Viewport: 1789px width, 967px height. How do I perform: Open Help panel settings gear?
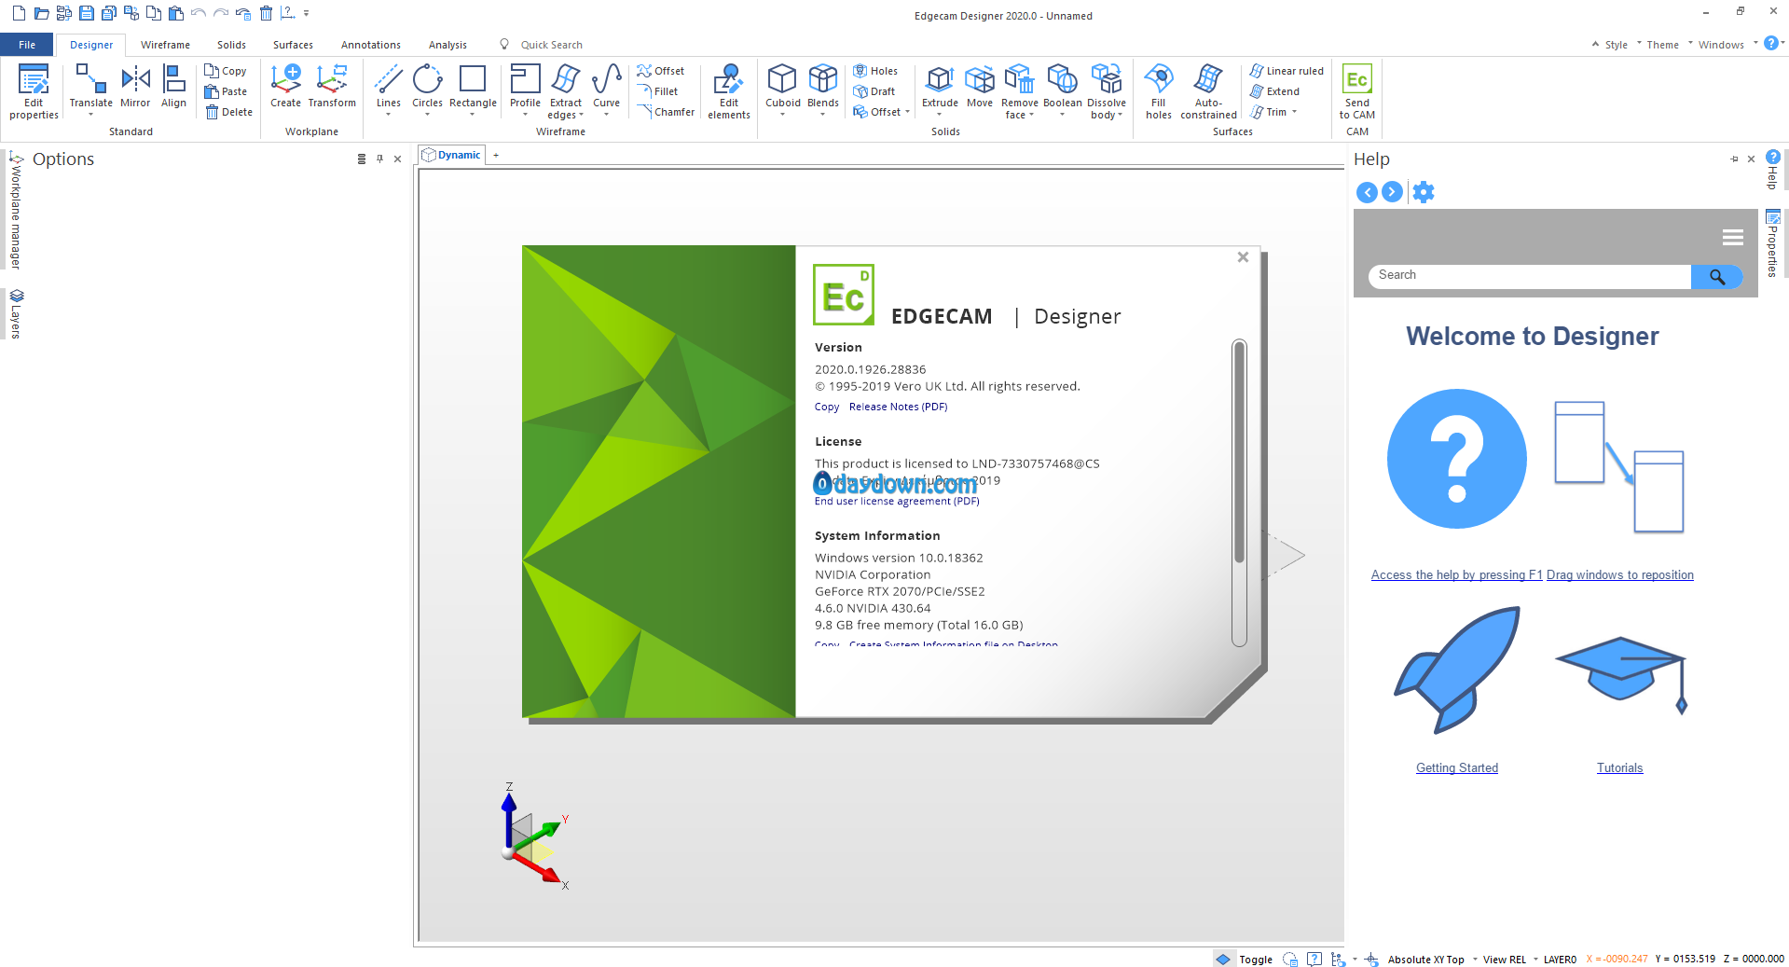pyautogui.click(x=1424, y=192)
